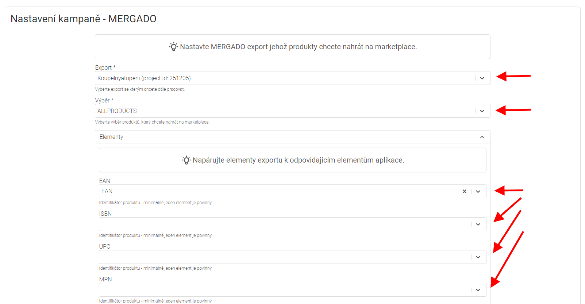Click the chevron arrow in the EAN field
585x304 pixels.
478,192
